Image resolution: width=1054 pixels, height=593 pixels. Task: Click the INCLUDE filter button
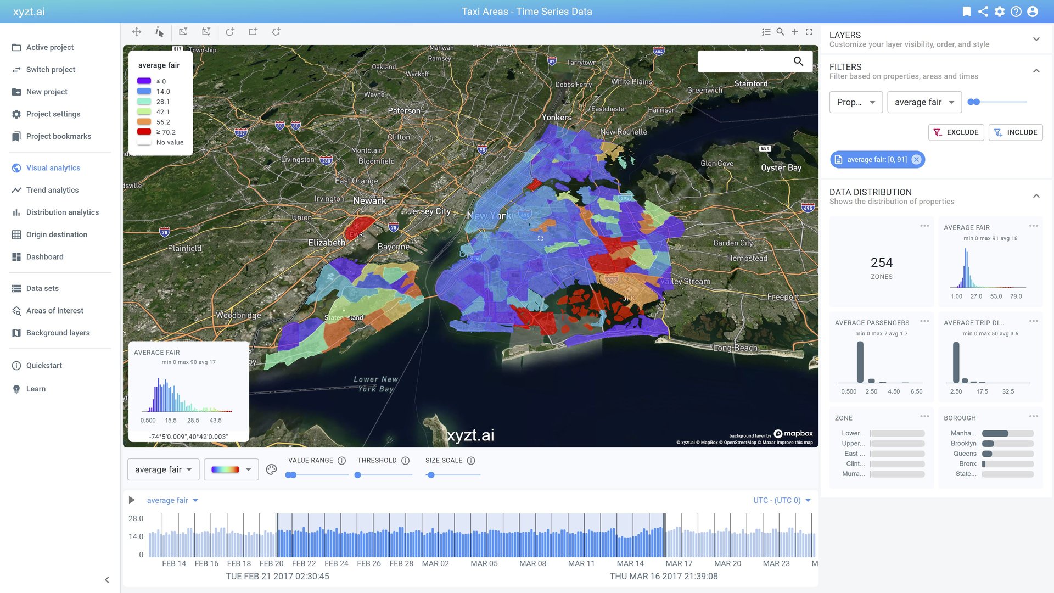1016,132
